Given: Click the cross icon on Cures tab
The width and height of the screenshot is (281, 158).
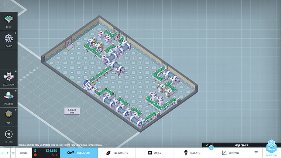Looking at the screenshot, I should click(x=150, y=153).
